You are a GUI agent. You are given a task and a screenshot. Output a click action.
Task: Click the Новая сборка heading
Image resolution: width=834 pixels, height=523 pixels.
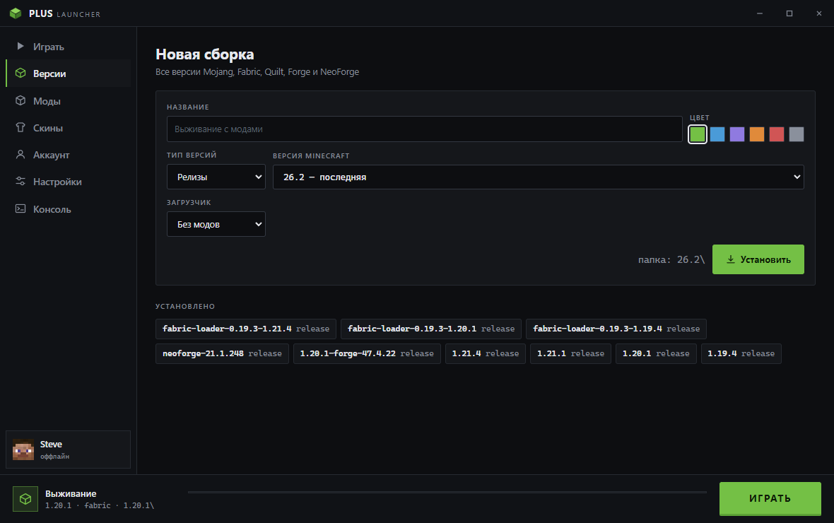[205, 54]
